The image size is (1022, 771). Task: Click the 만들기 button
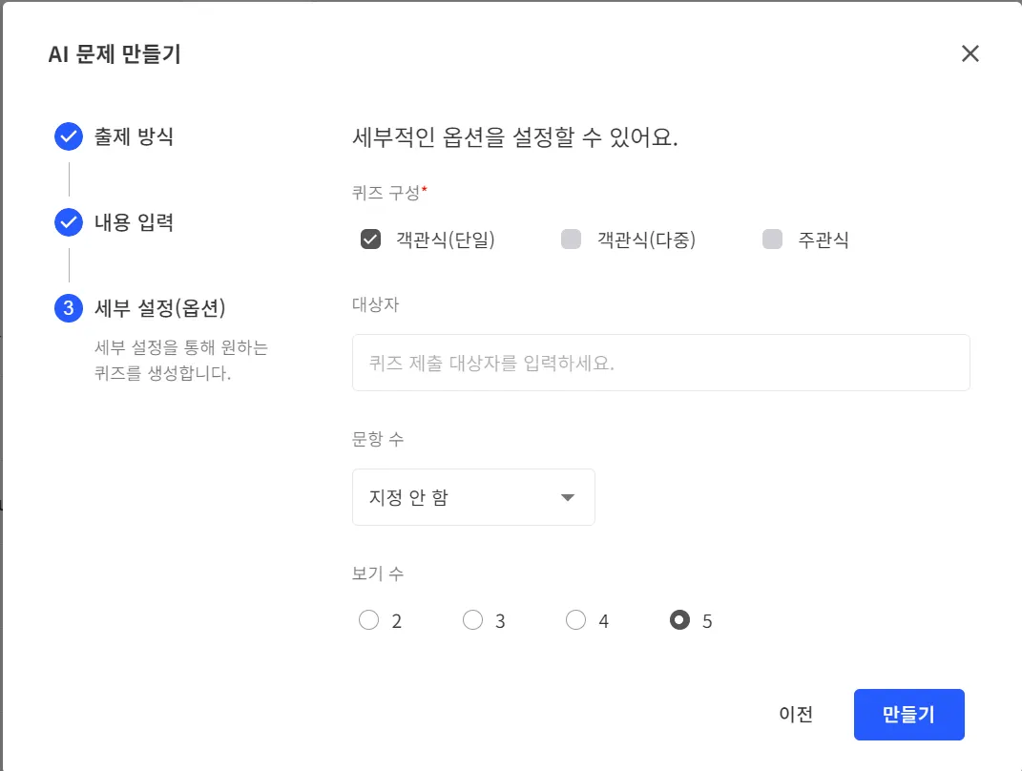coord(908,715)
